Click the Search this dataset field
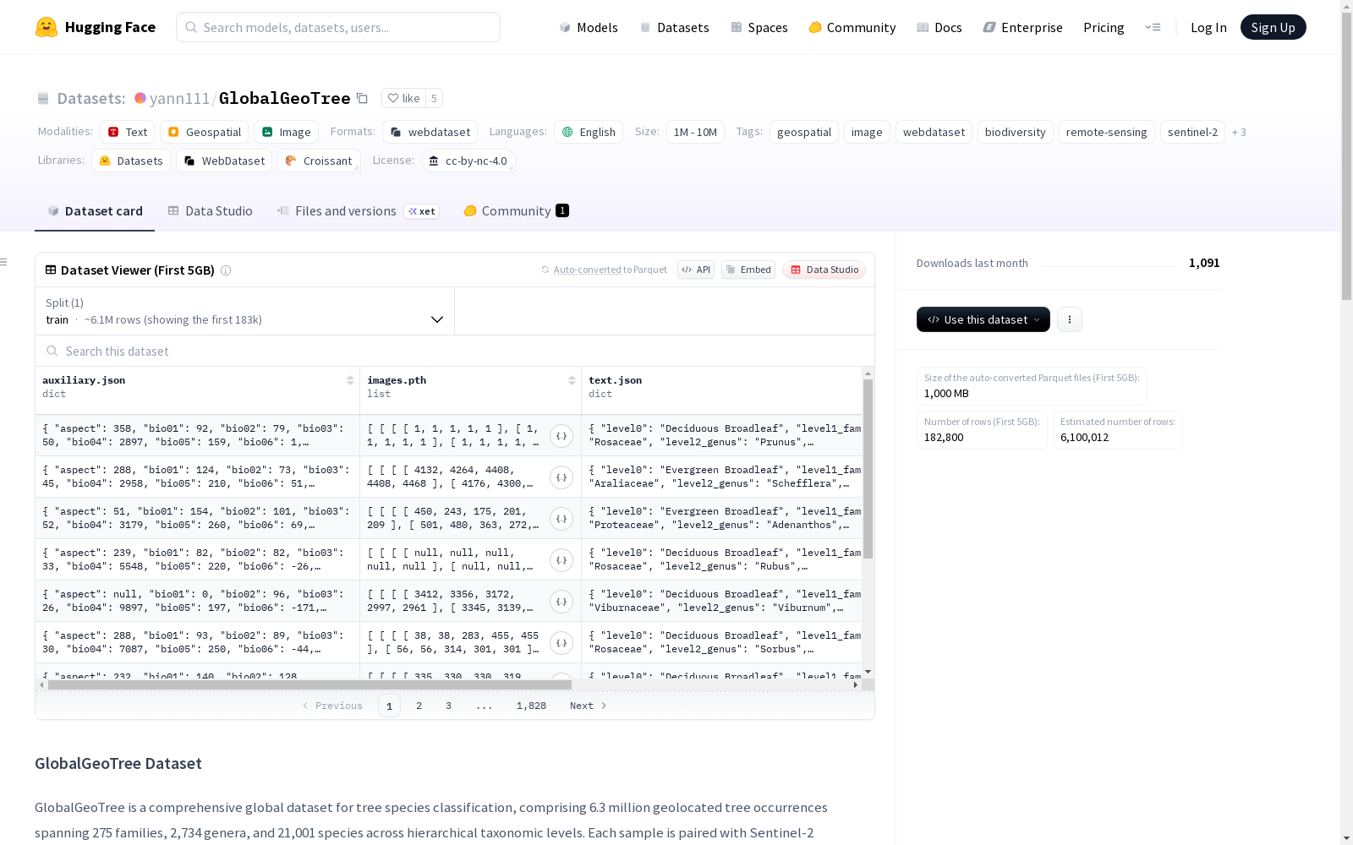 tap(455, 351)
